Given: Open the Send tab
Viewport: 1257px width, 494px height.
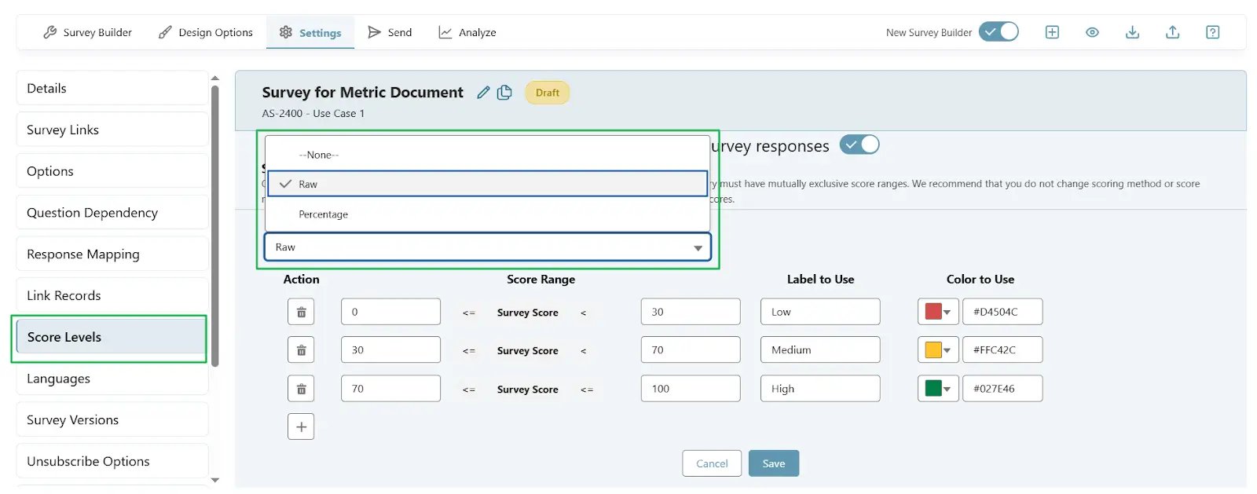Looking at the screenshot, I should (390, 32).
